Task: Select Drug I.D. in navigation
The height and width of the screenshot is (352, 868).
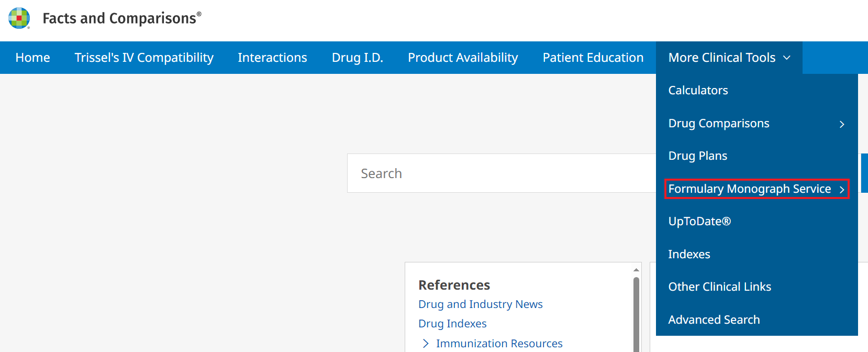Action: point(358,58)
